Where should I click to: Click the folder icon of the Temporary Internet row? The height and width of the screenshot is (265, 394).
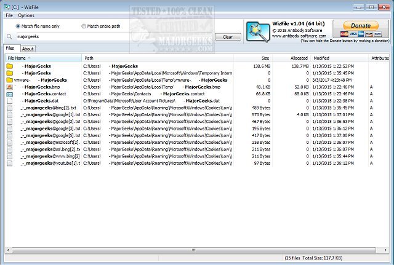pos(10,73)
